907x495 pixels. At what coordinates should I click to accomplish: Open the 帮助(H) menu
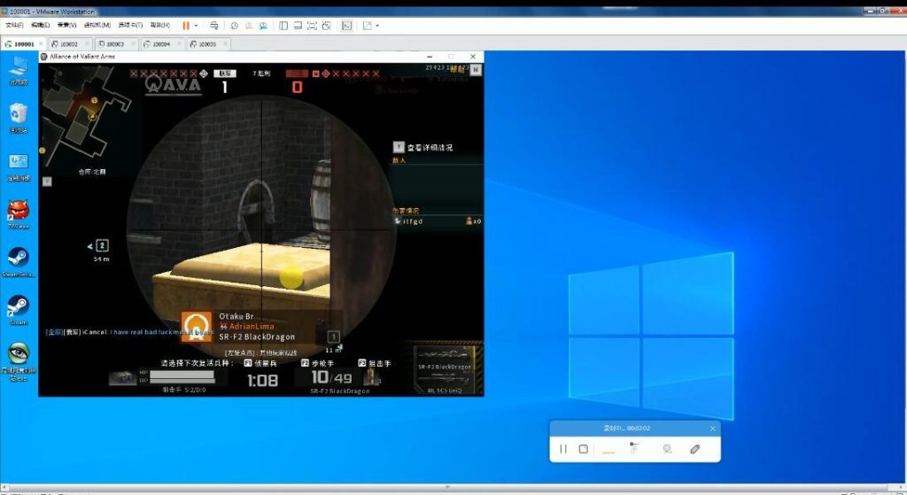coord(160,26)
